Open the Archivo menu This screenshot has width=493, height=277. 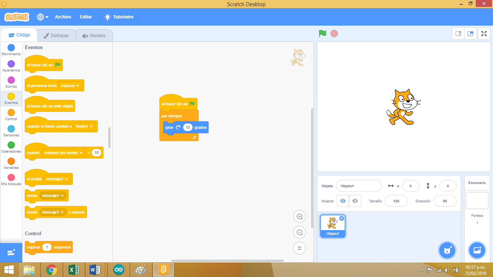coord(63,17)
